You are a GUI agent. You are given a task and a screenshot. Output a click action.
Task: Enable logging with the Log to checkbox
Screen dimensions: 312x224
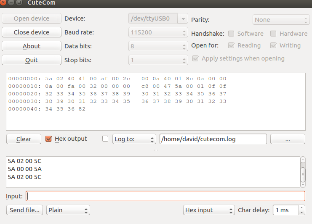coord(105,139)
